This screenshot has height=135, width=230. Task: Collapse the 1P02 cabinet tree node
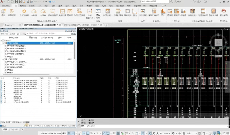click(x=3, y=59)
